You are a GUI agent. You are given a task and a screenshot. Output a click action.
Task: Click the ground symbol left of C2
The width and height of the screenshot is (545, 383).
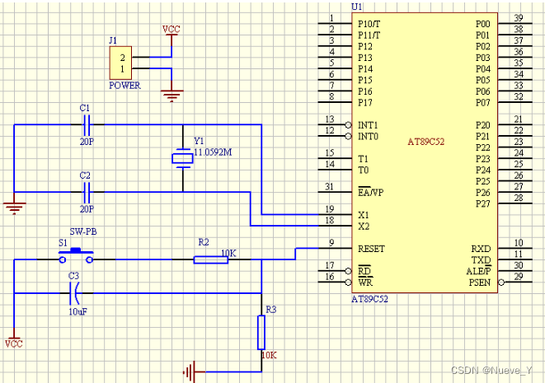(x=14, y=208)
